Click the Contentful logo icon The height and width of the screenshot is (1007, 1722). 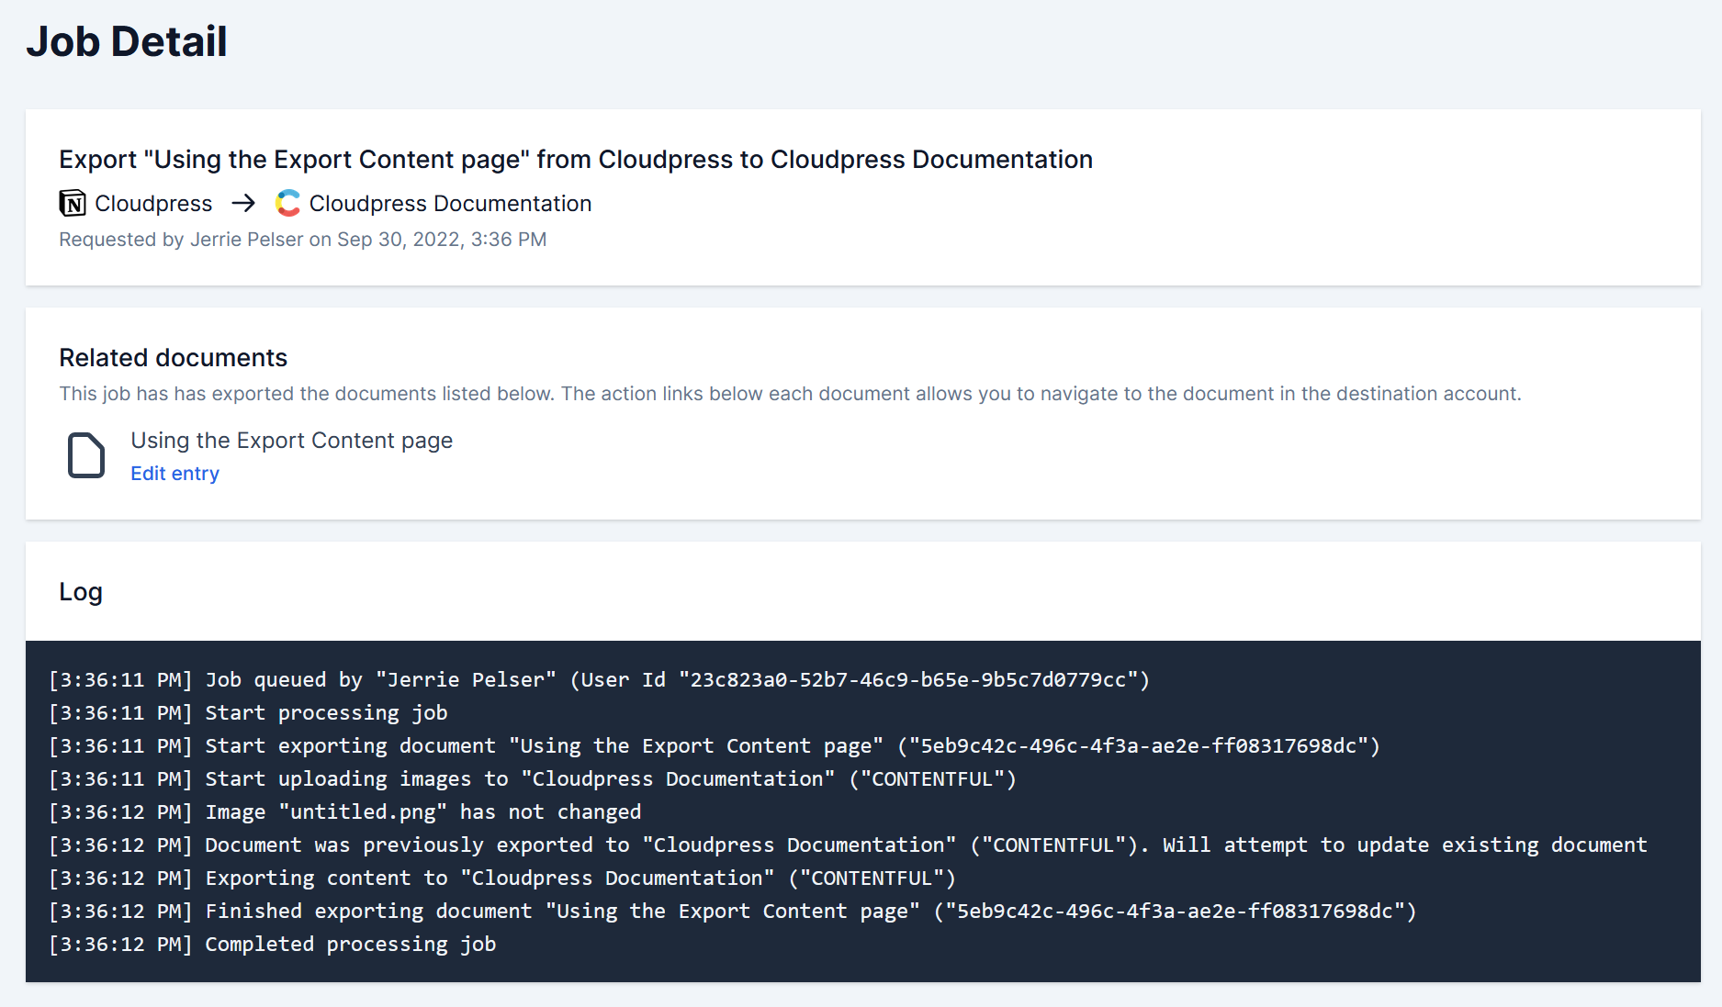[x=288, y=203]
